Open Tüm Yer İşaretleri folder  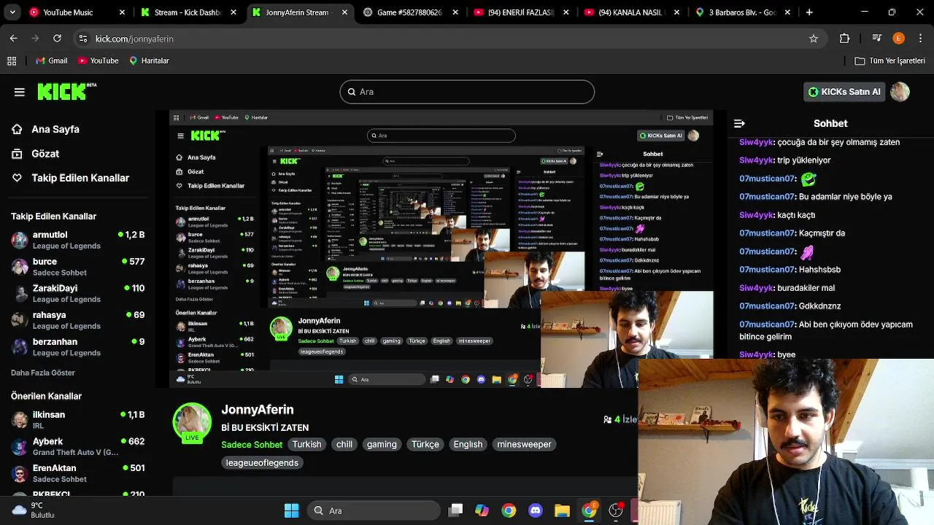pos(889,61)
